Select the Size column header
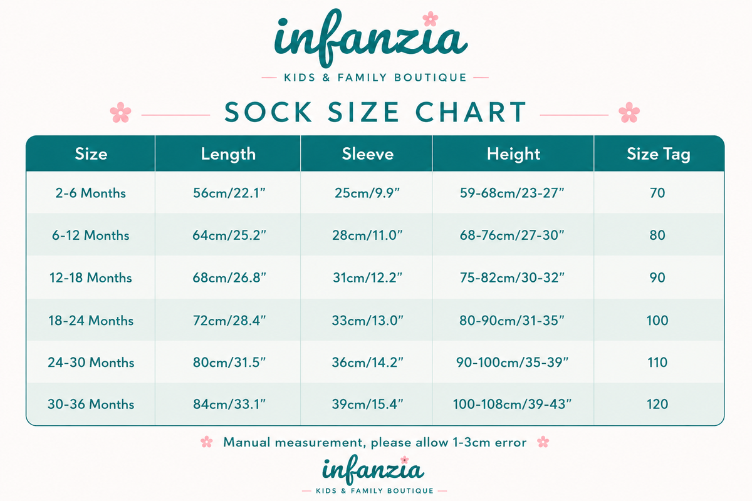752x501 pixels. tap(91, 153)
